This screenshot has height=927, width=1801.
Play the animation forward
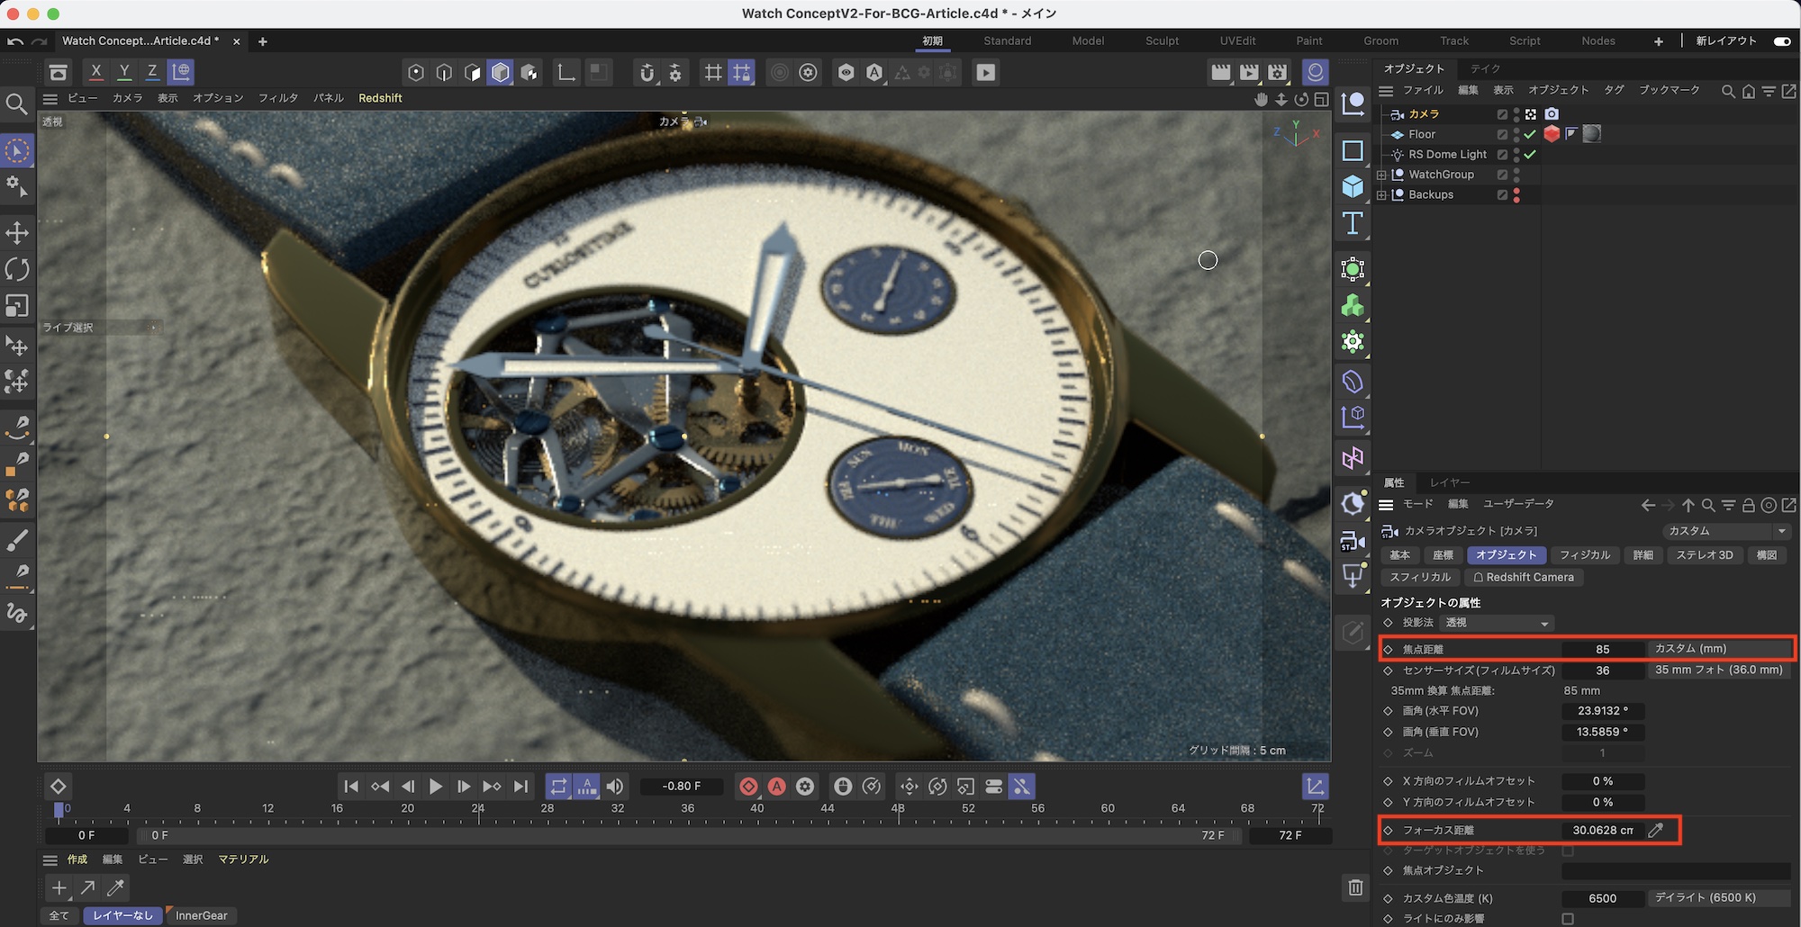click(x=436, y=787)
